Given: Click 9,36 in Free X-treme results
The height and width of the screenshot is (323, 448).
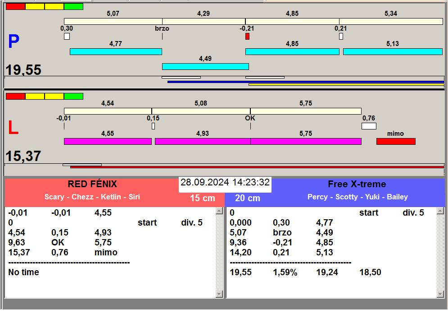Looking at the screenshot, I should coord(238,243).
